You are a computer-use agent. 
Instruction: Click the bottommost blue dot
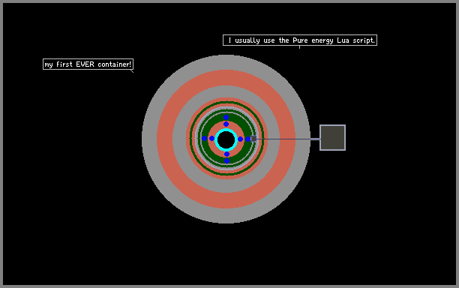coord(226,160)
